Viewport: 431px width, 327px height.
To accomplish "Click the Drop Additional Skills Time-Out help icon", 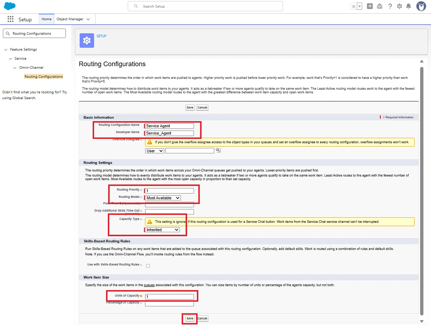I will pyautogui.click(x=141, y=211).
